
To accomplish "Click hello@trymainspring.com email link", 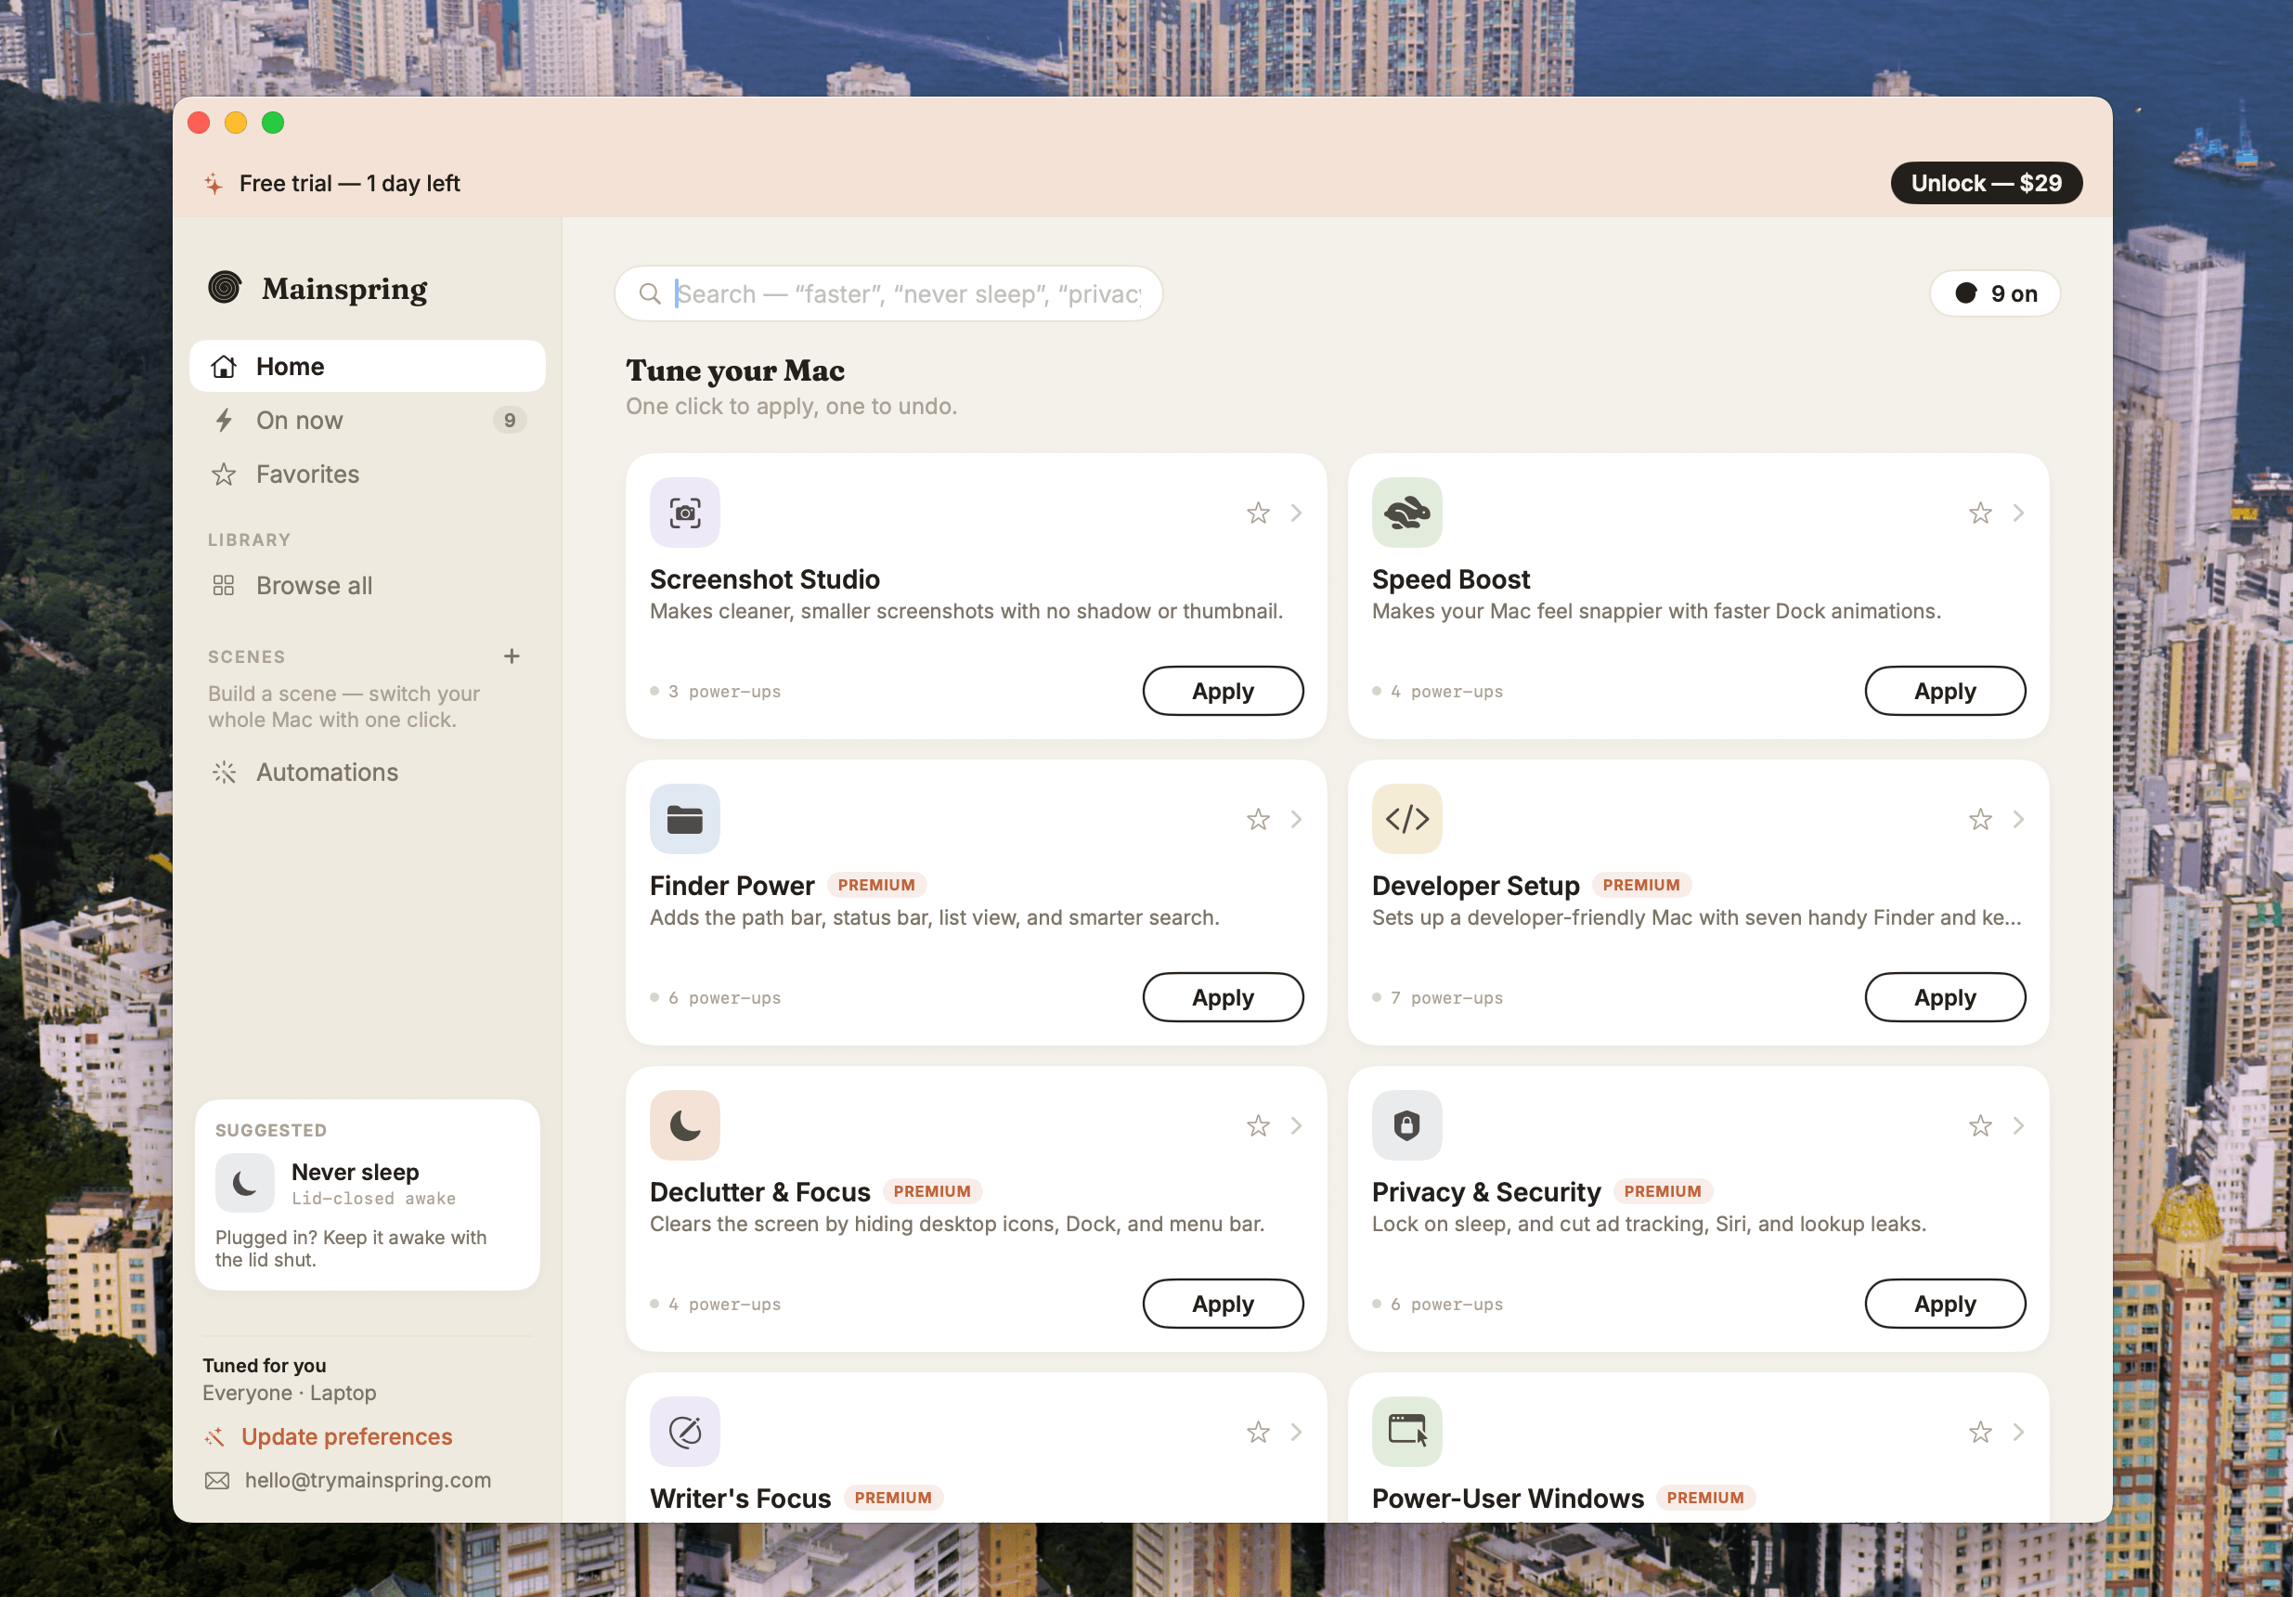I will coord(368,1480).
